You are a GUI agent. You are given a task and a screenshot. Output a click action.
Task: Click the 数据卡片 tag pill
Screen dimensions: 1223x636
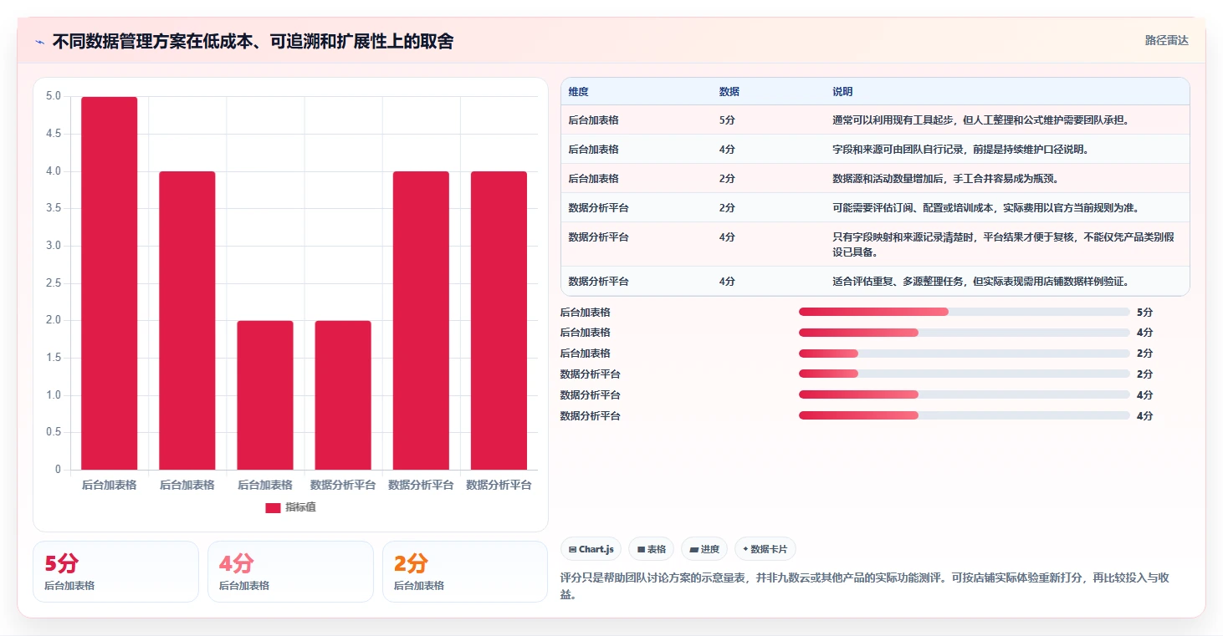click(765, 549)
